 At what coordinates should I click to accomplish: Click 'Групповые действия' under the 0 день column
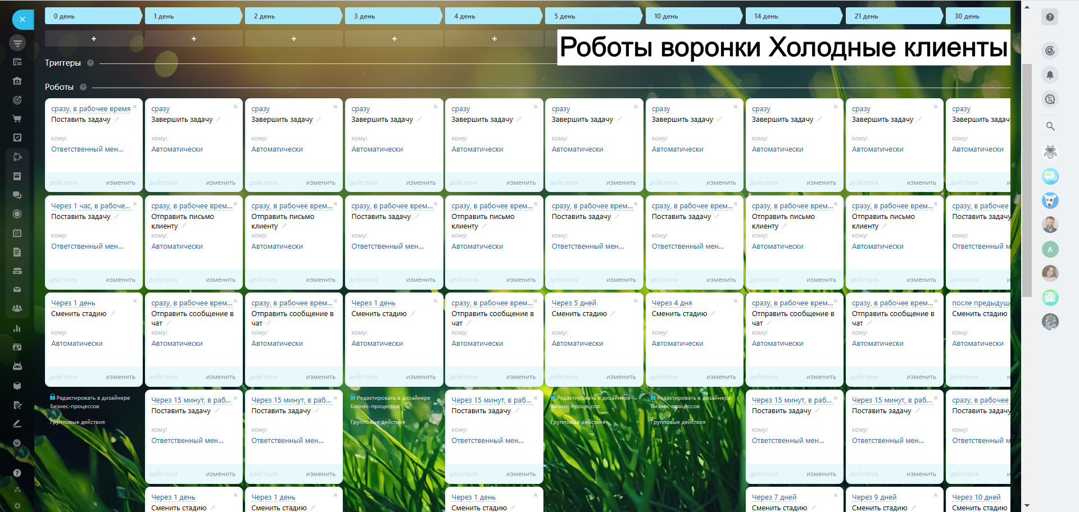coord(78,422)
